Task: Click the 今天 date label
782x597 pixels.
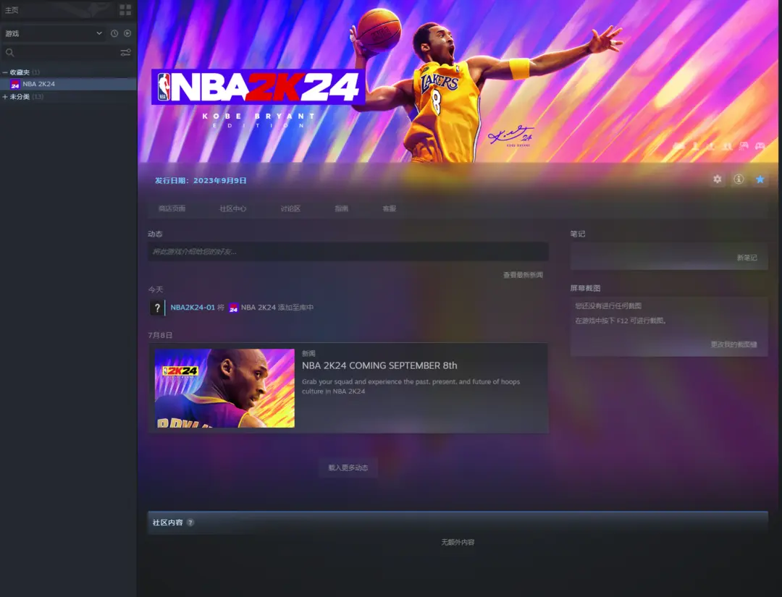Action: [x=156, y=289]
